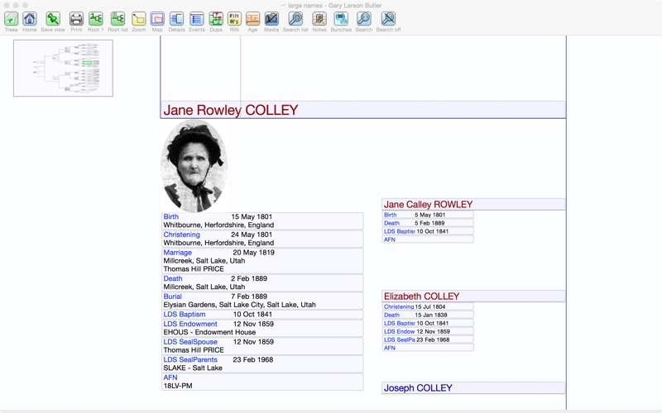Print the current chart

point(76,19)
